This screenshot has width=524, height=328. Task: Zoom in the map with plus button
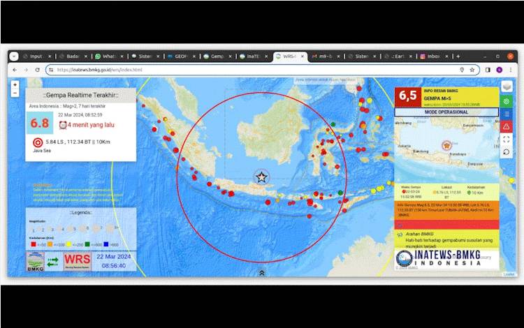pyautogui.click(x=15, y=84)
